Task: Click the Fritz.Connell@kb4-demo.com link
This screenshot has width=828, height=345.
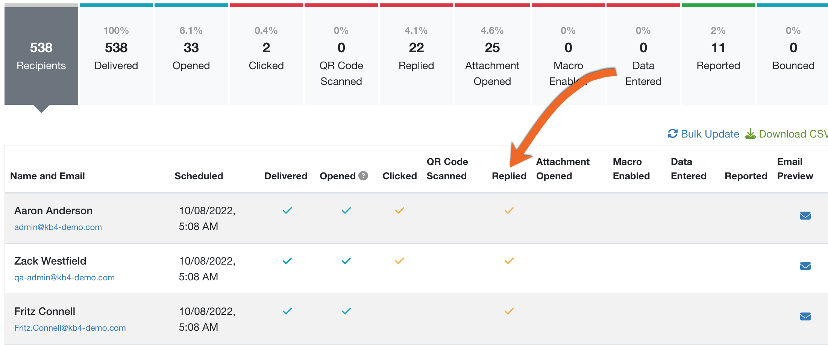Action: click(x=70, y=328)
